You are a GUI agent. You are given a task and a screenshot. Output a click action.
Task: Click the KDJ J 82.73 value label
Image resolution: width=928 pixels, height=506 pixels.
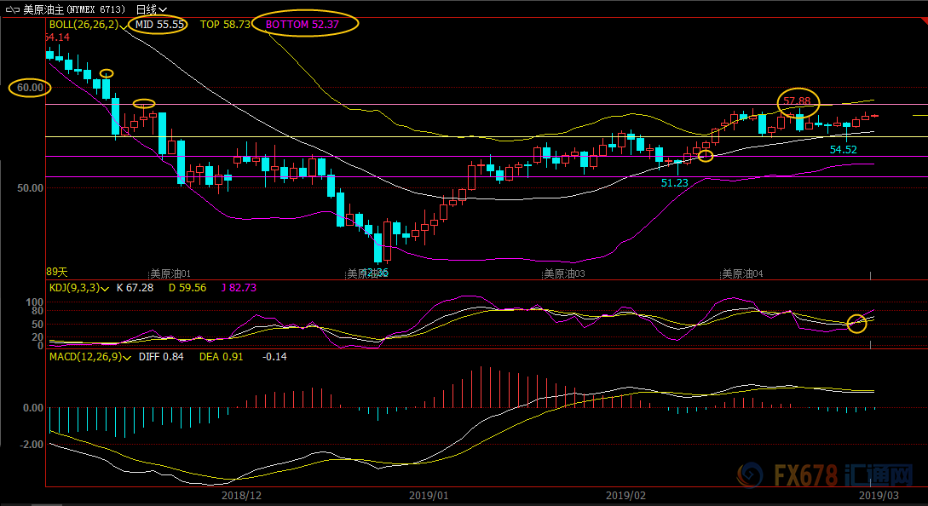pyautogui.click(x=239, y=288)
